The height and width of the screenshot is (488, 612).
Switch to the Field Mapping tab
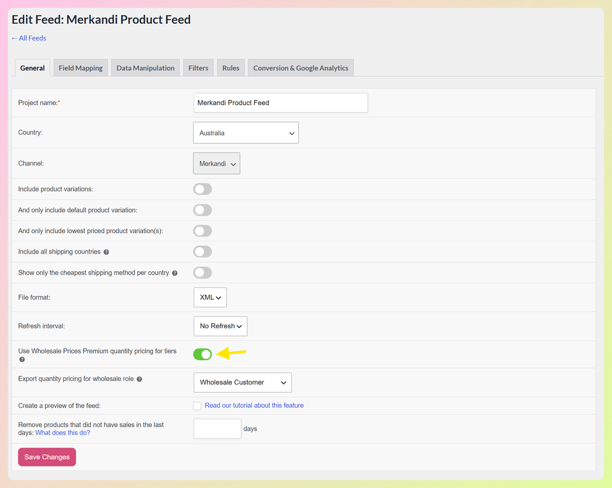tap(81, 68)
